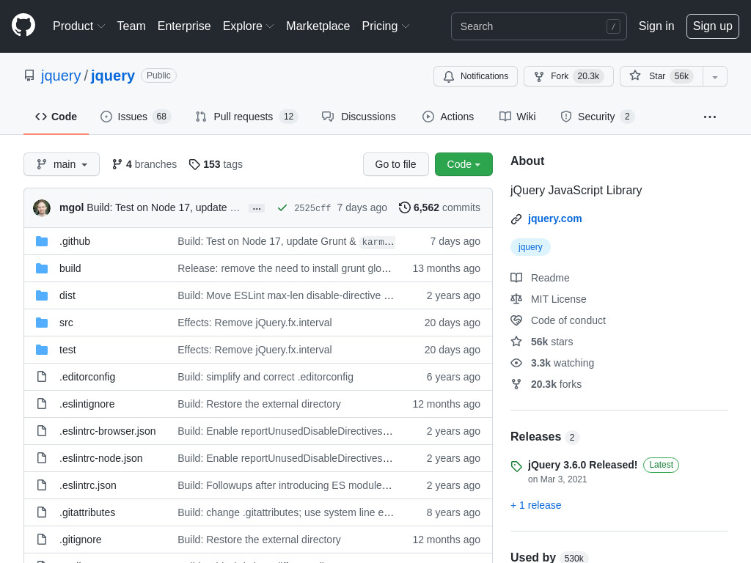Click the file icon next to .eslintignore
The height and width of the screenshot is (563, 751).
[42, 404]
